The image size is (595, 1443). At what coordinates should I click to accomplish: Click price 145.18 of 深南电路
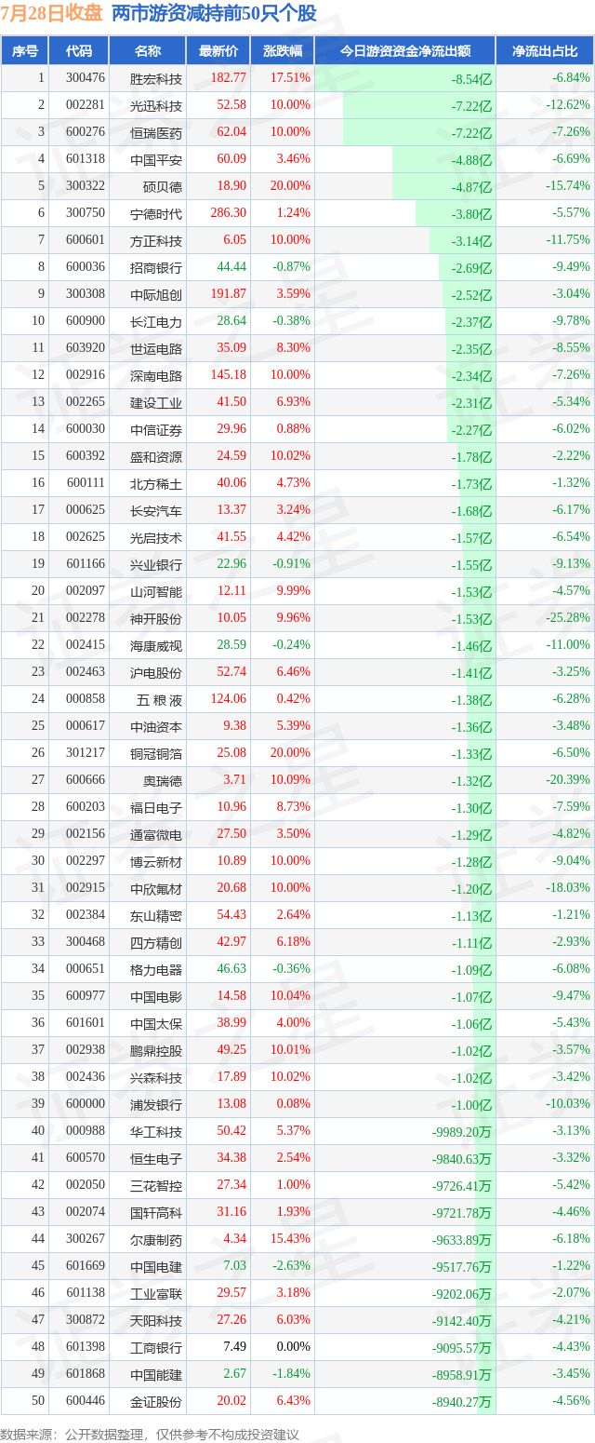(x=229, y=375)
